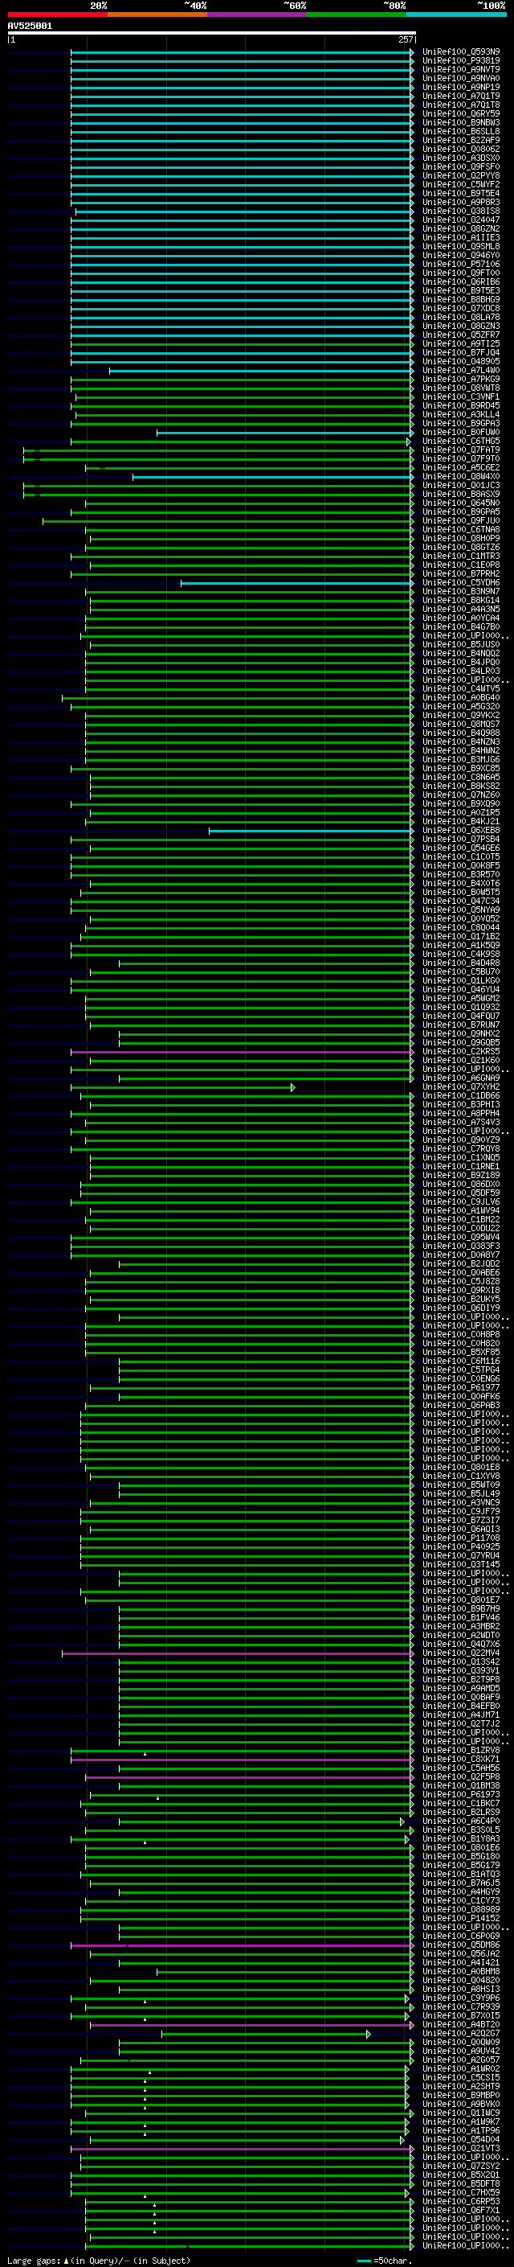The image size is (514, 2267).
Task: Select the UniRef100_P14152 label
Action: (x=461, y=1918)
